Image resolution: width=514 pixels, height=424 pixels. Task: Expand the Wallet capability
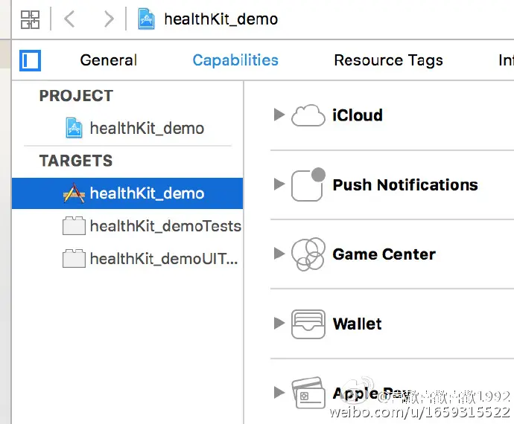(x=279, y=323)
